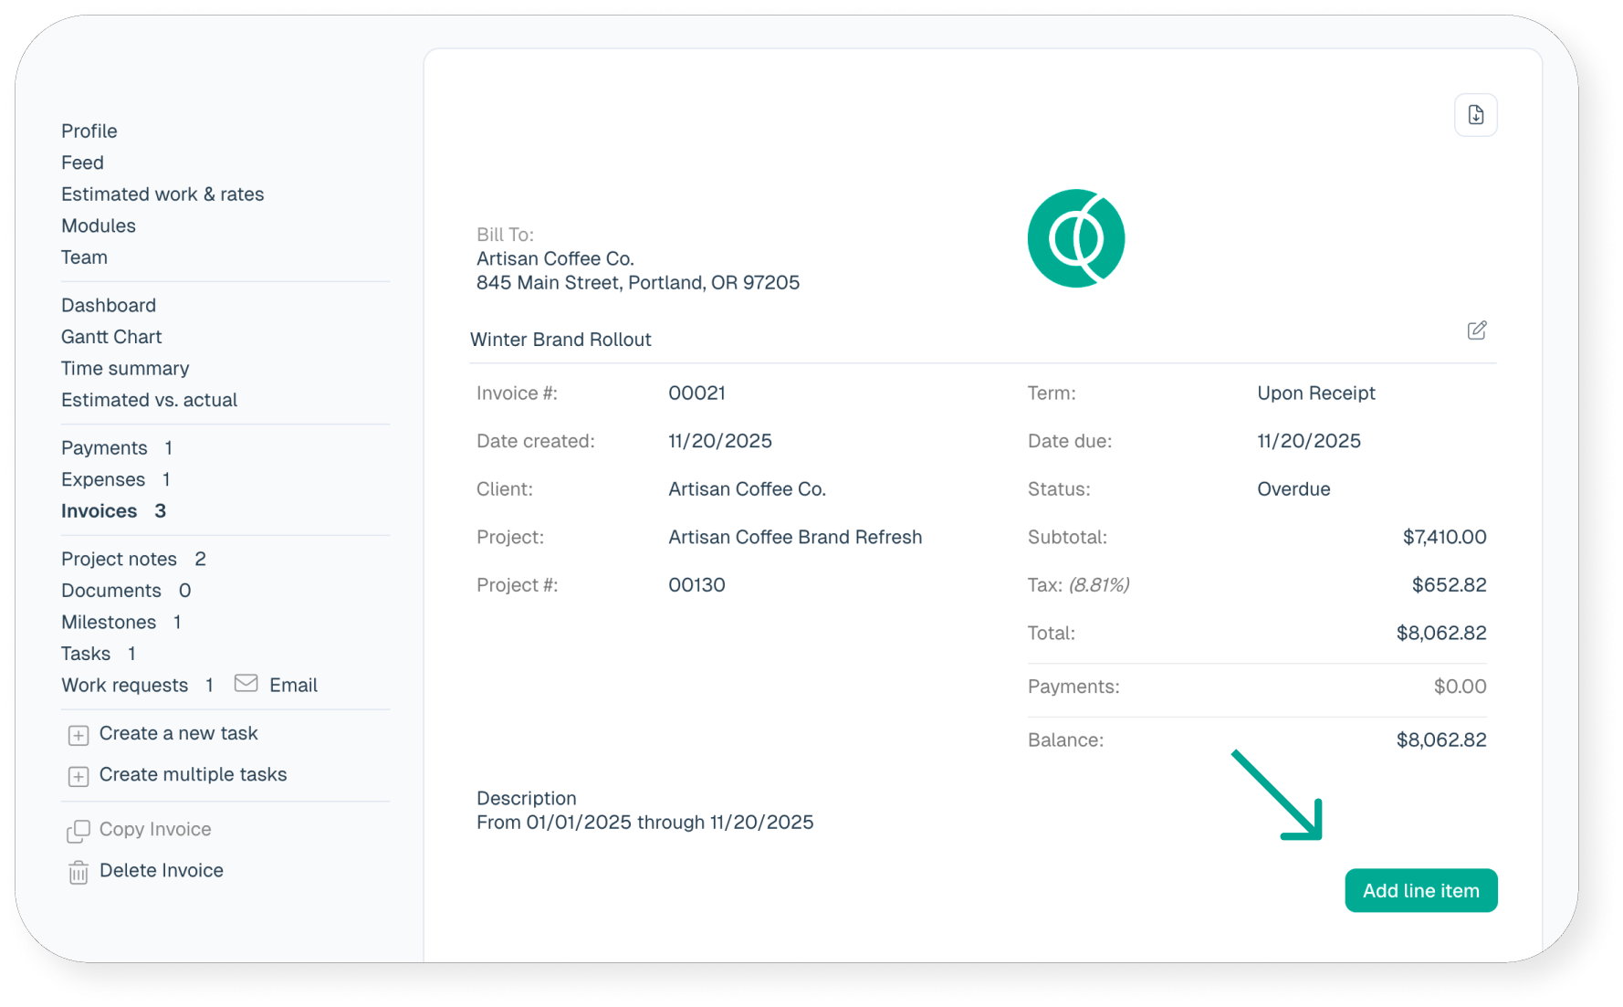Open the Dashboard

pos(109,305)
